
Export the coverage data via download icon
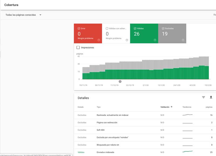click(x=211, y=98)
